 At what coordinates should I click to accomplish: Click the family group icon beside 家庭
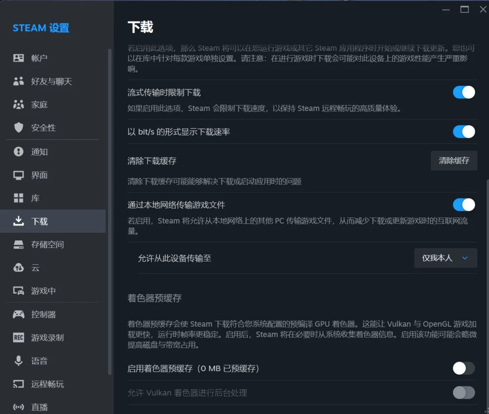pos(19,104)
